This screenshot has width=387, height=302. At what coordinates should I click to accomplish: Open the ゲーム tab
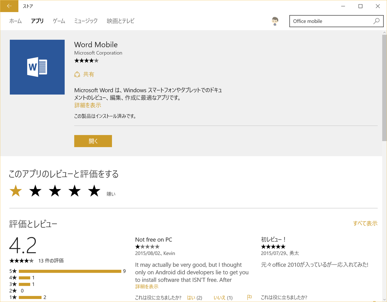coord(59,21)
